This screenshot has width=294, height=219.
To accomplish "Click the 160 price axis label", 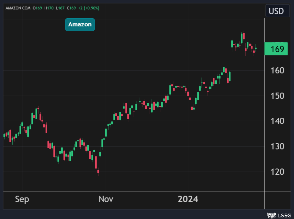I will point(277,70).
